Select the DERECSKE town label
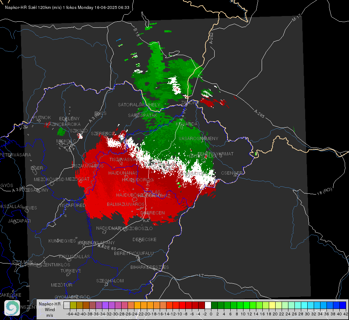349x320 pixels. point(144,239)
